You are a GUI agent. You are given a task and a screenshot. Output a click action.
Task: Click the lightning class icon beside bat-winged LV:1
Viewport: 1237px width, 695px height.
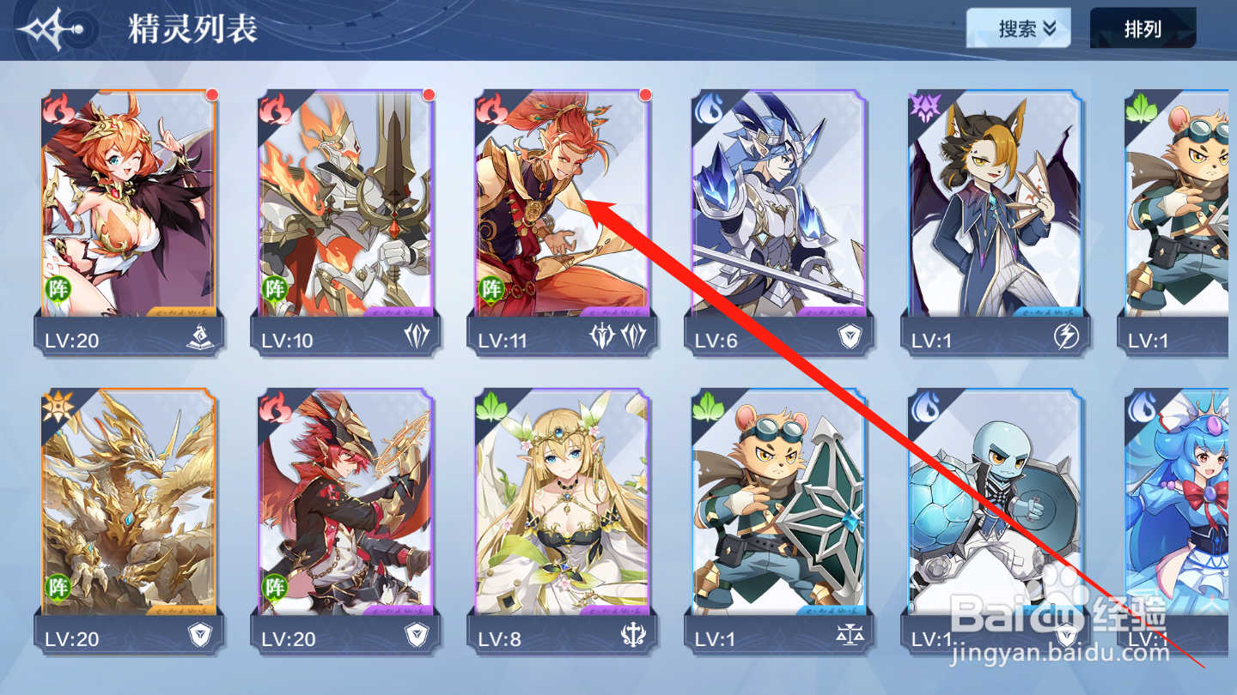point(1065,338)
